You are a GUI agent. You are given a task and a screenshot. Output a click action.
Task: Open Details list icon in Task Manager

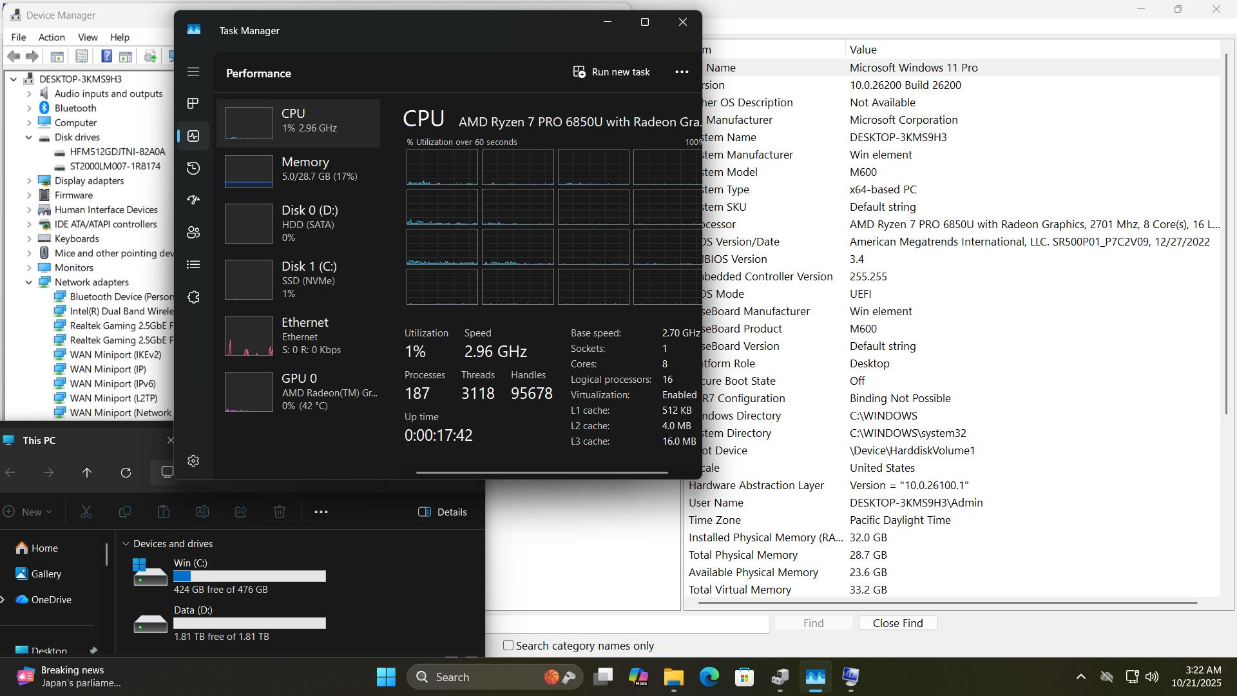[193, 265]
